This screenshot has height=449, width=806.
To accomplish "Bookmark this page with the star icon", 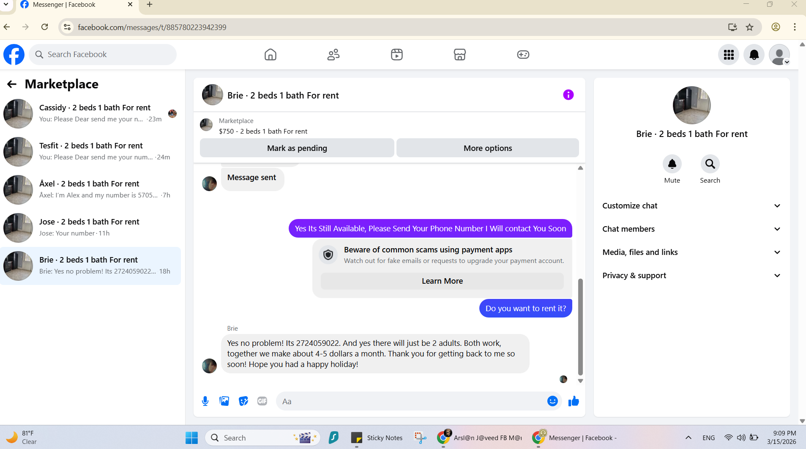I will (x=749, y=27).
